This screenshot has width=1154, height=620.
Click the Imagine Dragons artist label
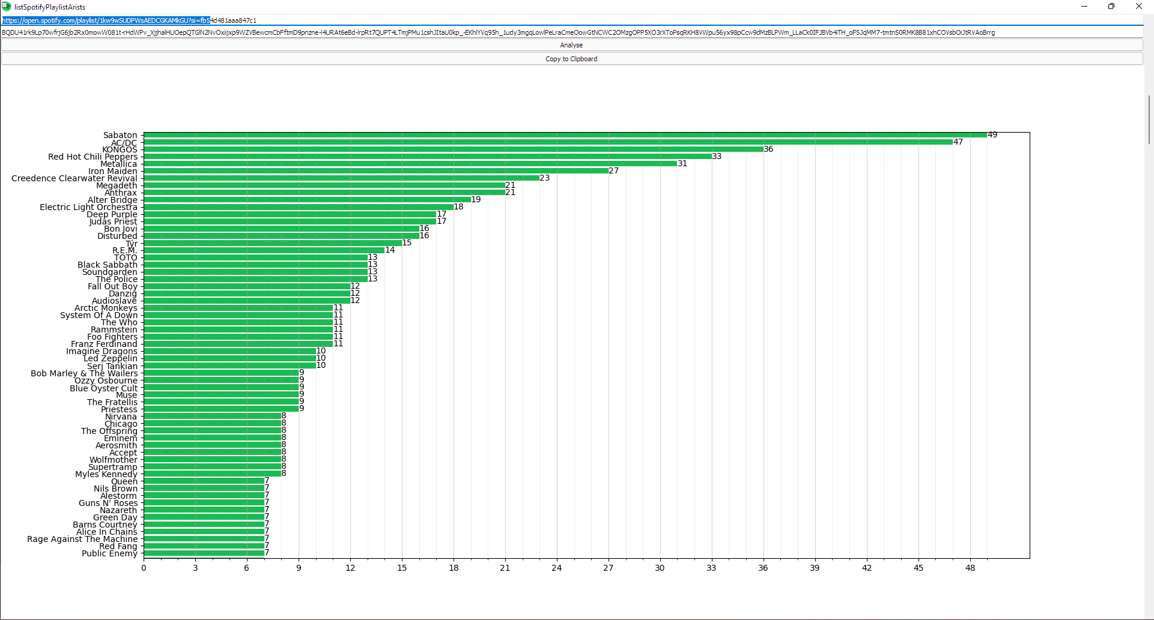pos(102,351)
